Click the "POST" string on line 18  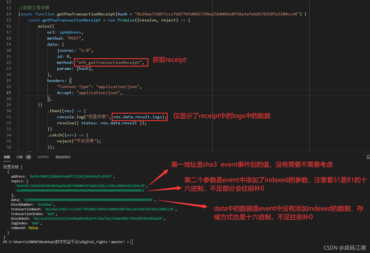click(74, 38)
